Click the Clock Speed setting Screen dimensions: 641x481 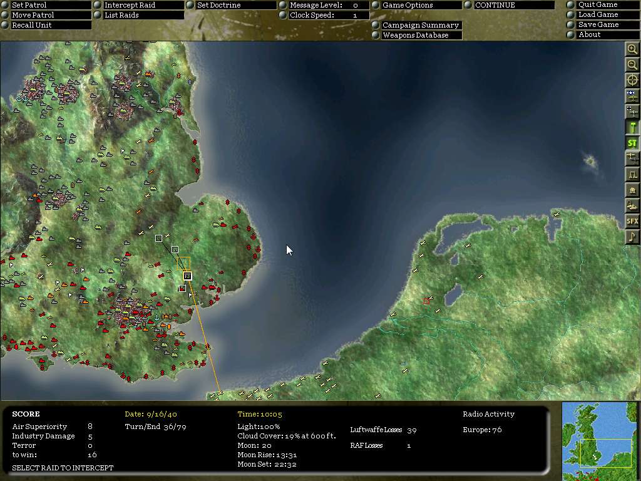(x=329, y=15)
